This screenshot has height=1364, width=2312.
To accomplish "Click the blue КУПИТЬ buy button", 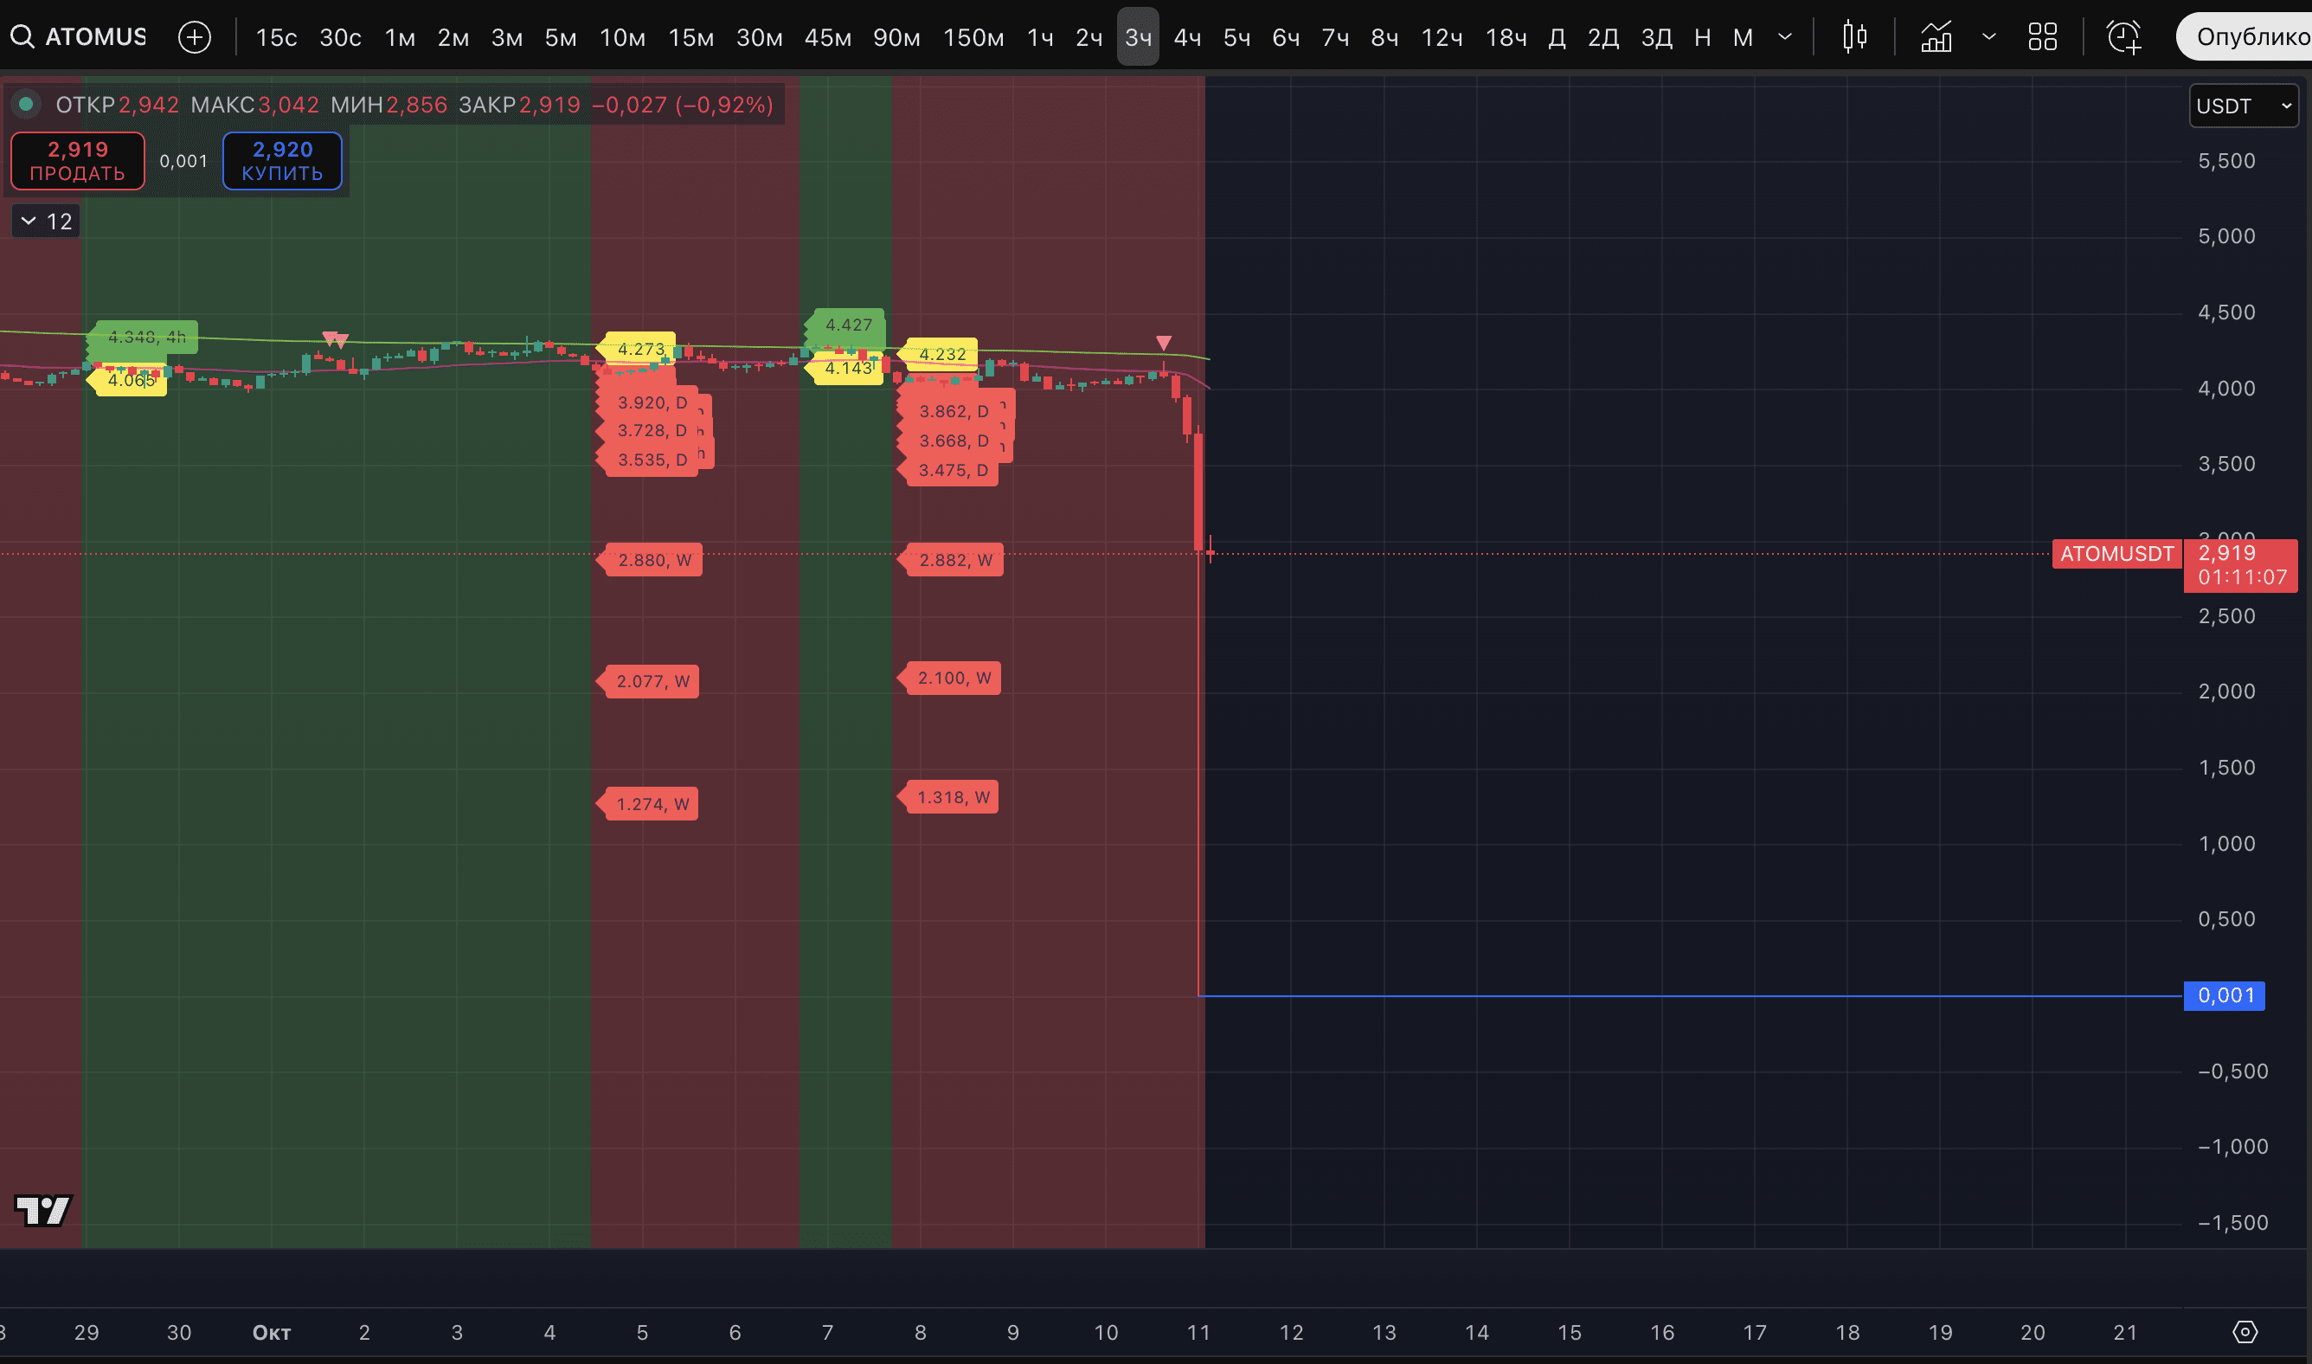I will (282, 161).
